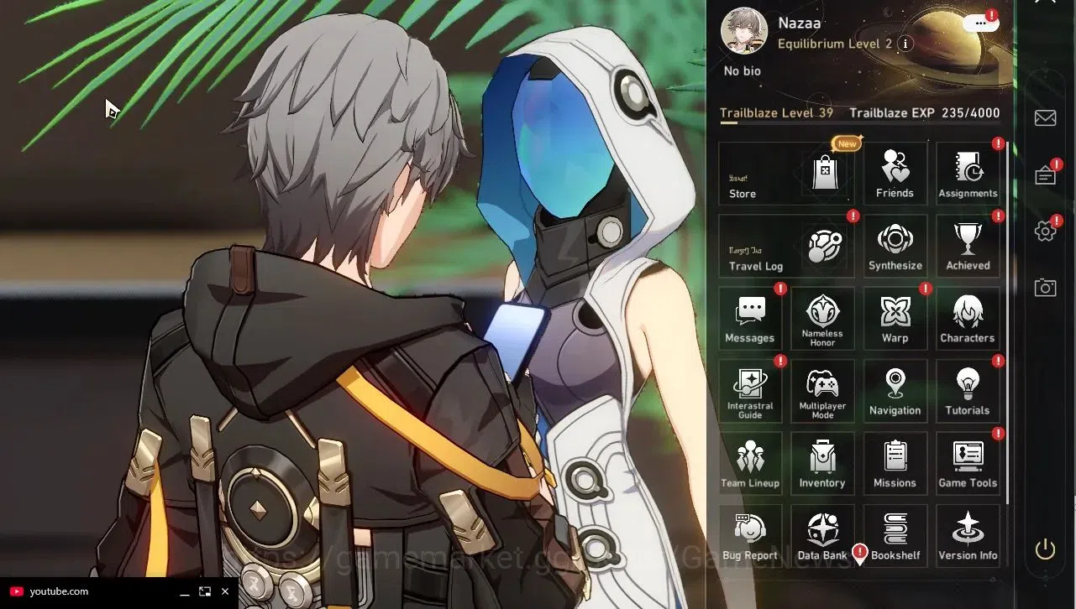Open the Achieved trophy menu

(x=968, y=246)
